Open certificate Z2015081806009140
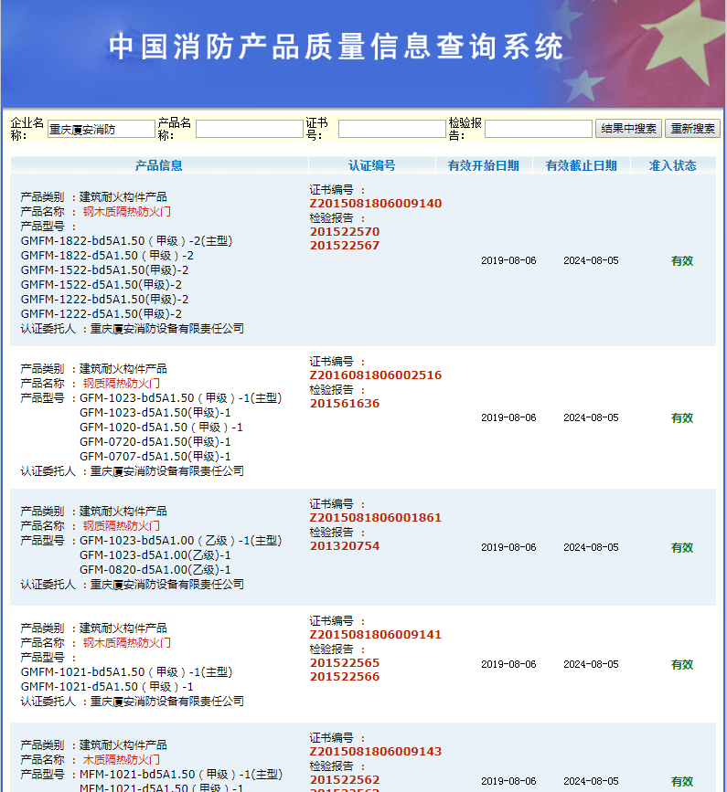 pos(375,204)
